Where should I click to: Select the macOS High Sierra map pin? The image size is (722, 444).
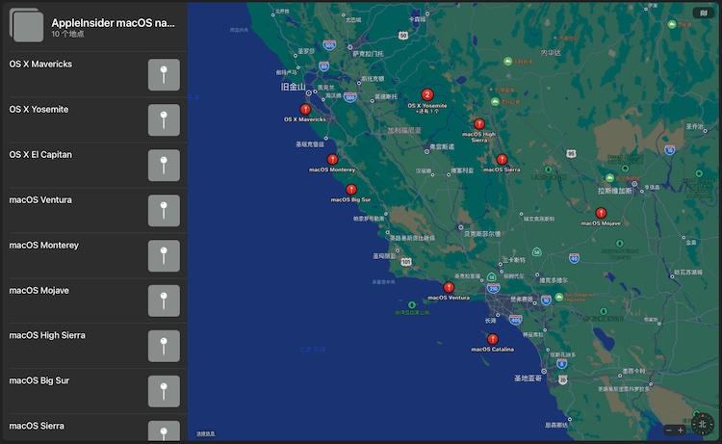click(x=479, y=124)
